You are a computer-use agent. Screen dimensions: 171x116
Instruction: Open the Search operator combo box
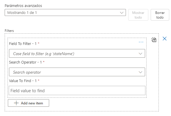click(x=77, y=72)
